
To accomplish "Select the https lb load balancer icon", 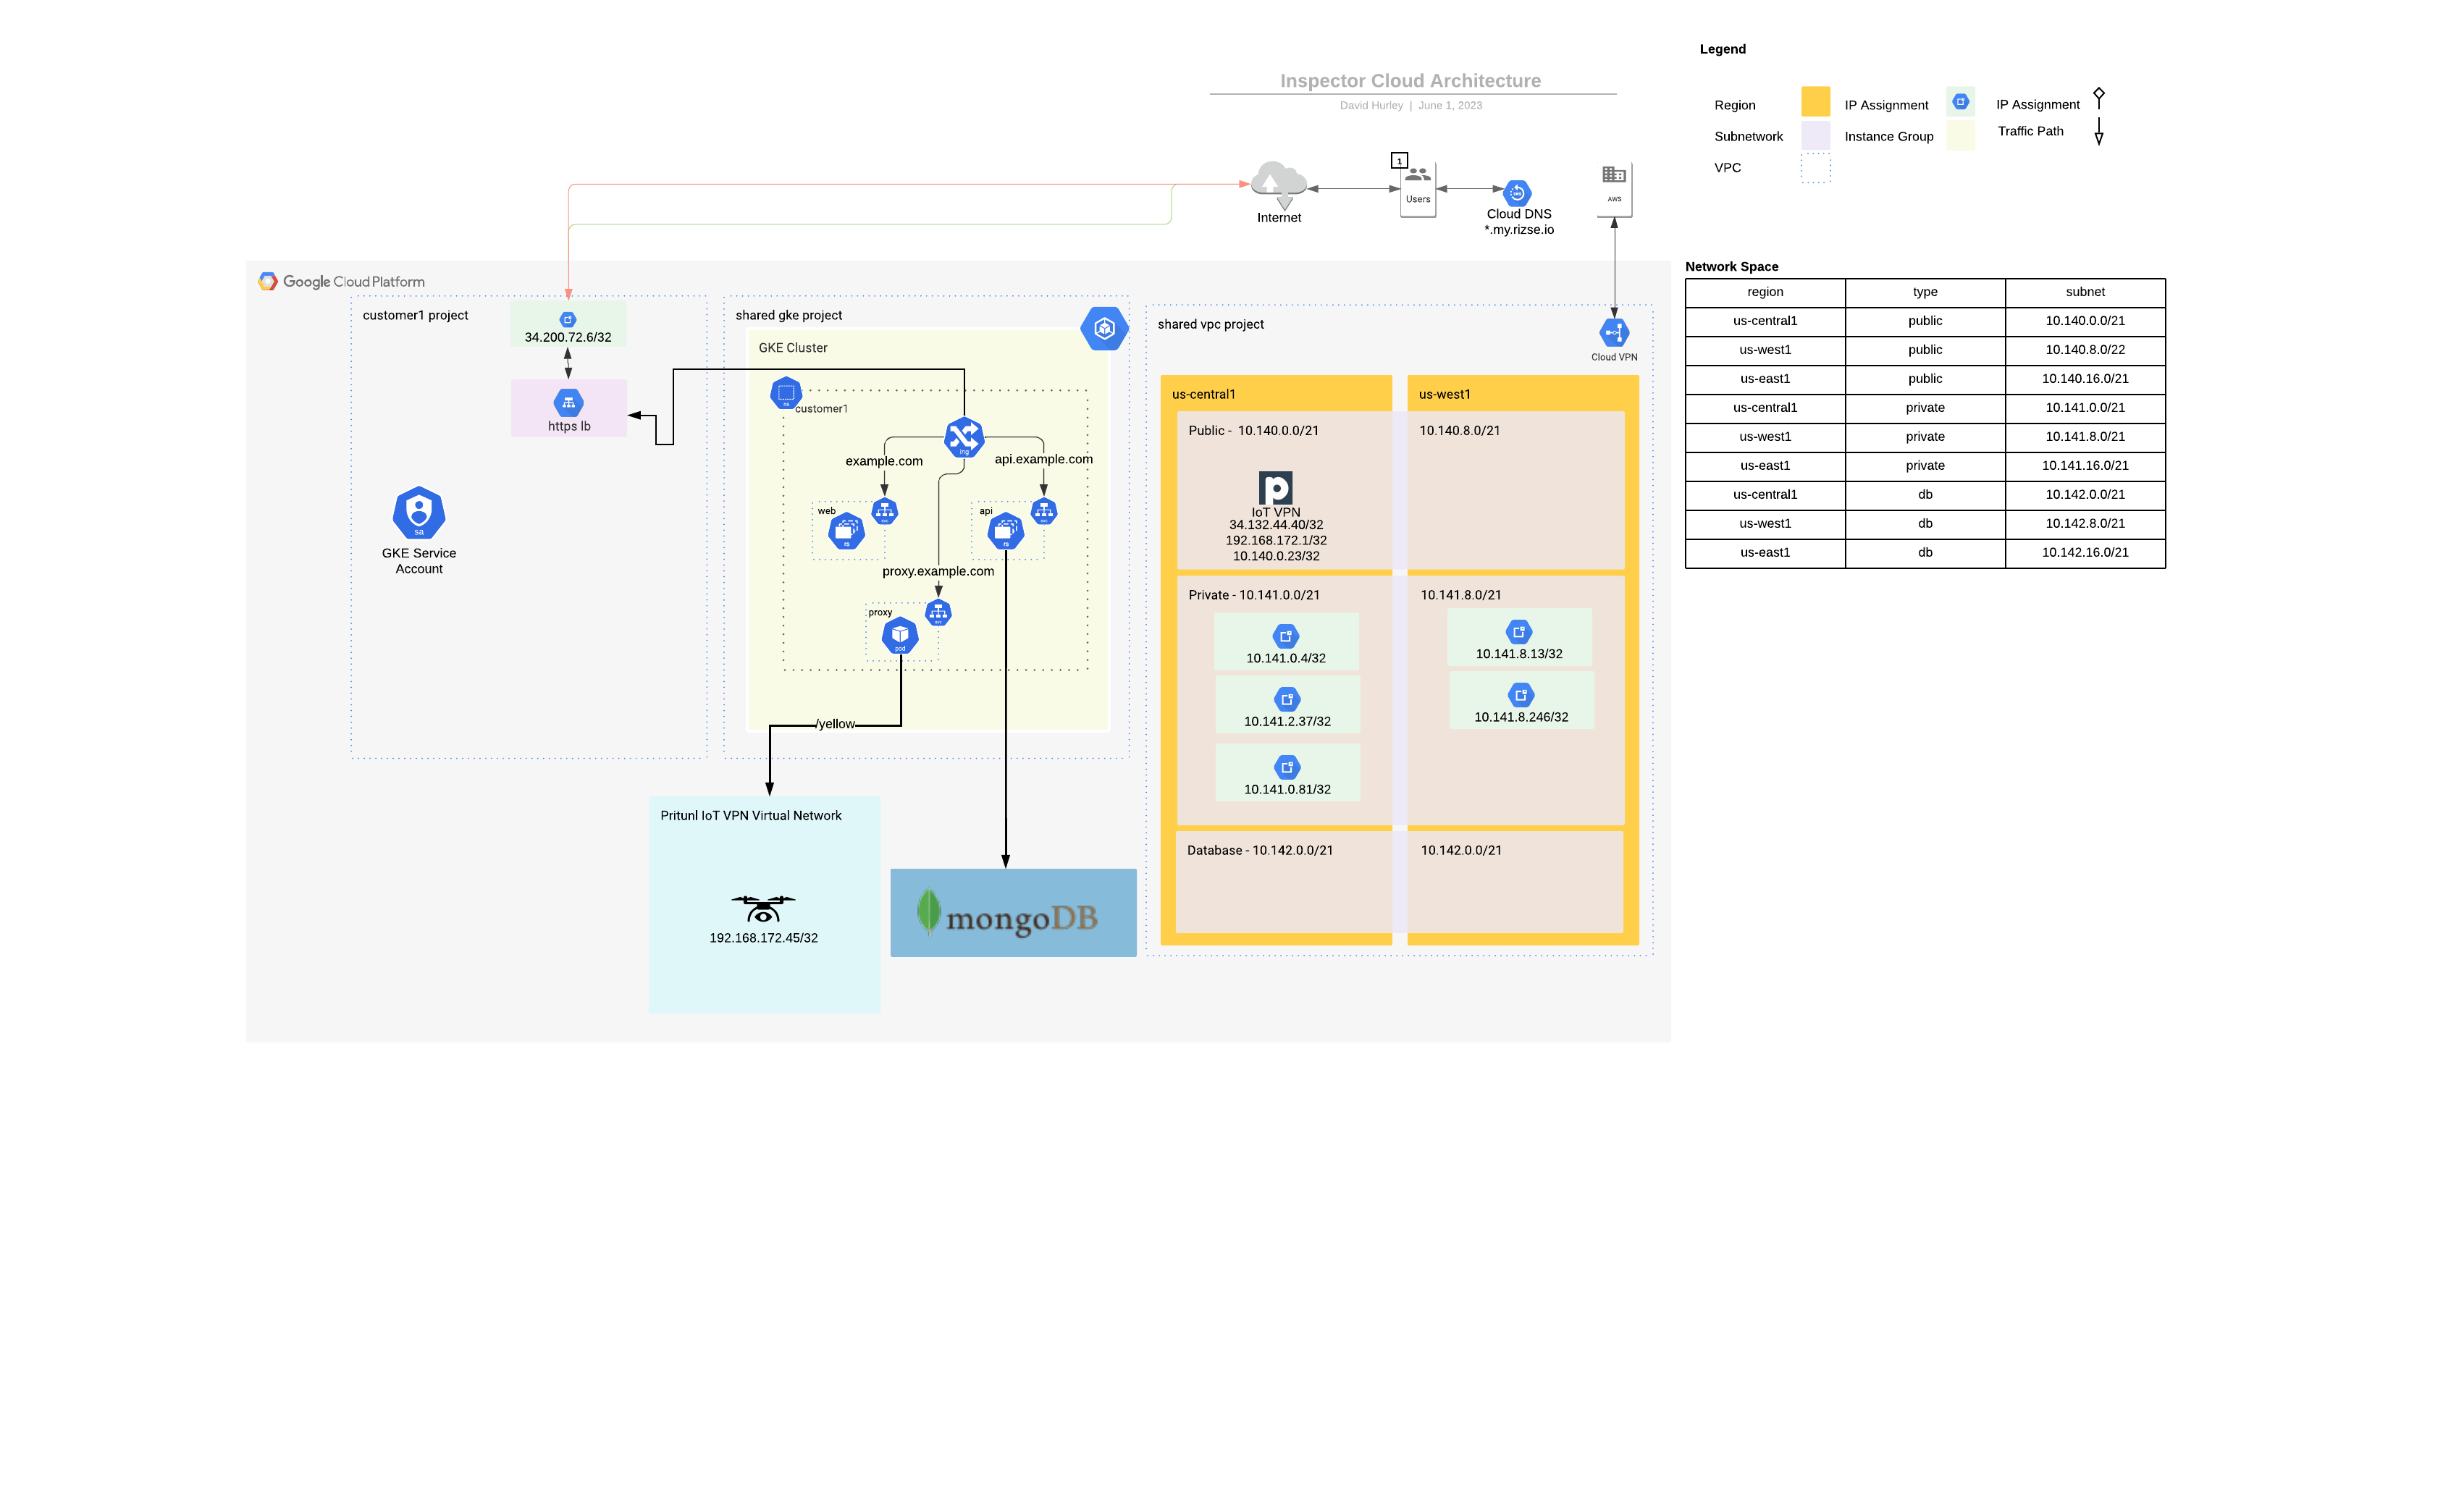I will 568,404.
